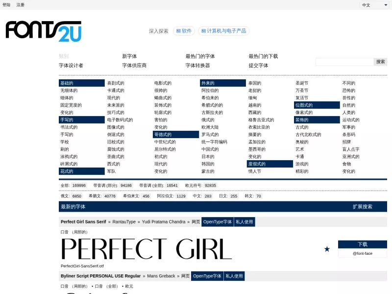
Task: Open the 扩展搜索 extended search
Action: (363, 207)
